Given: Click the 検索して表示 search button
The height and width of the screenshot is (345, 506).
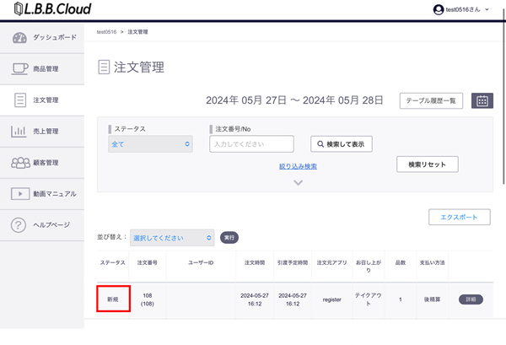Looking at the screenshot, I should pos(341,144).
